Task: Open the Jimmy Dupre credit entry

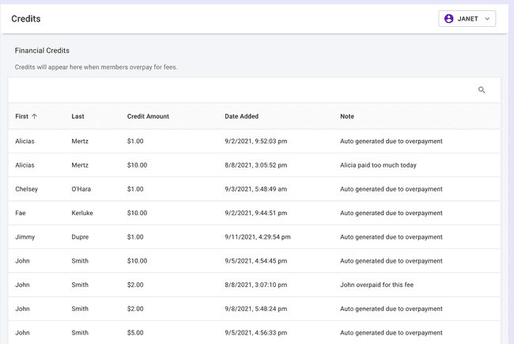Action: pyautogui.click(x=253, y=236)
